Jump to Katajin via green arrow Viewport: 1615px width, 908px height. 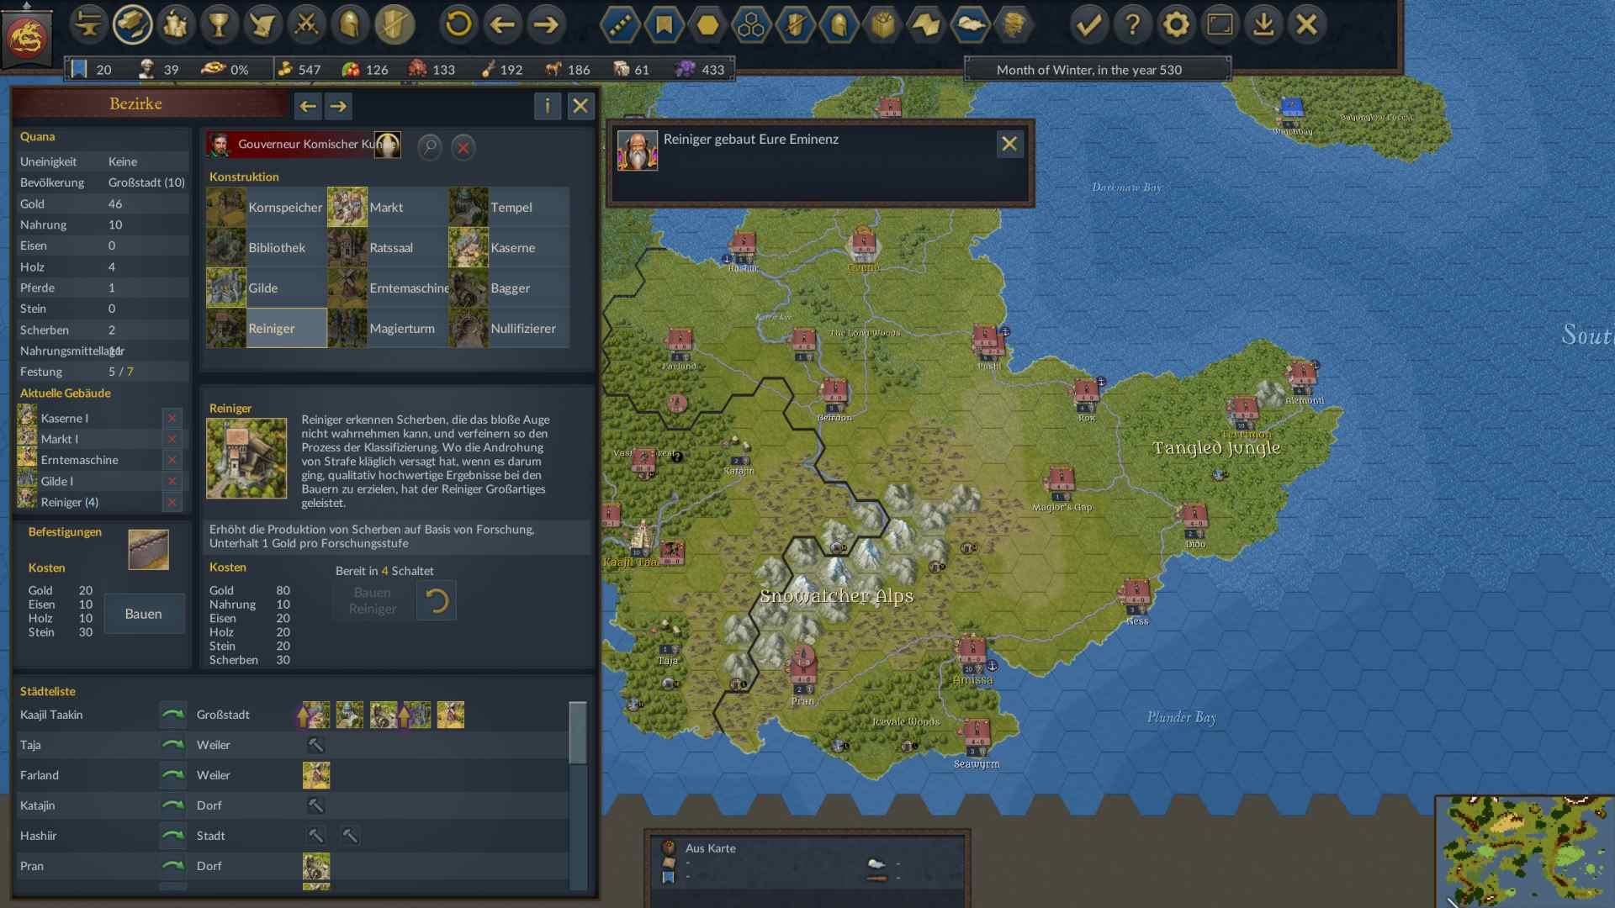point(172,805)
